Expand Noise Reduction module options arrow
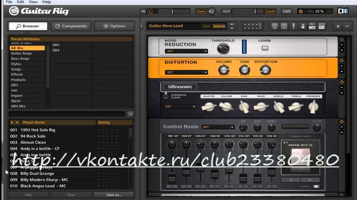This screenshot has width=357, height=200. point(341,50)
